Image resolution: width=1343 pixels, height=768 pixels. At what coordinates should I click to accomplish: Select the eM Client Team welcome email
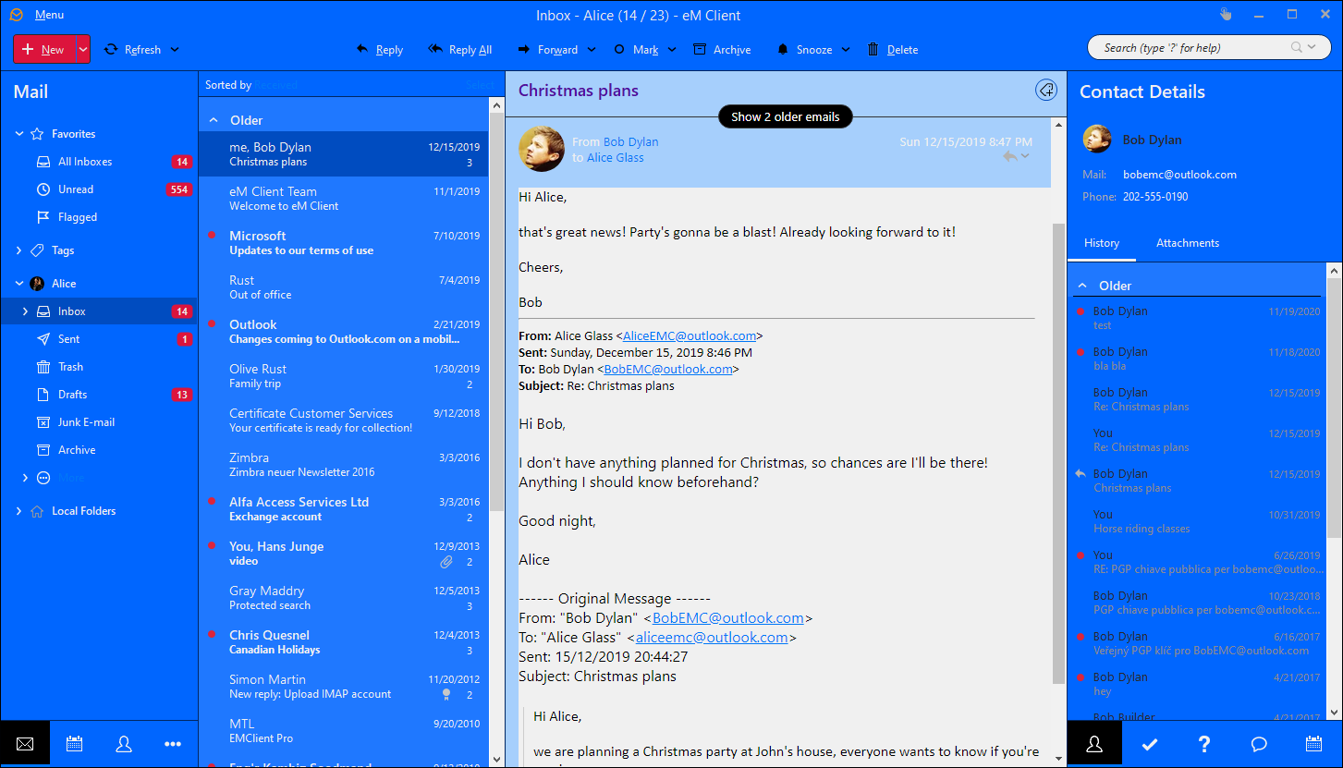344,199
